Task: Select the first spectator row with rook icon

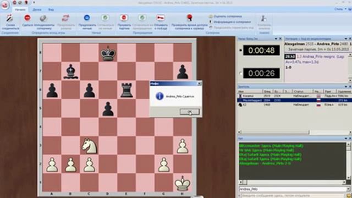Action: click(x=293, y=96)
